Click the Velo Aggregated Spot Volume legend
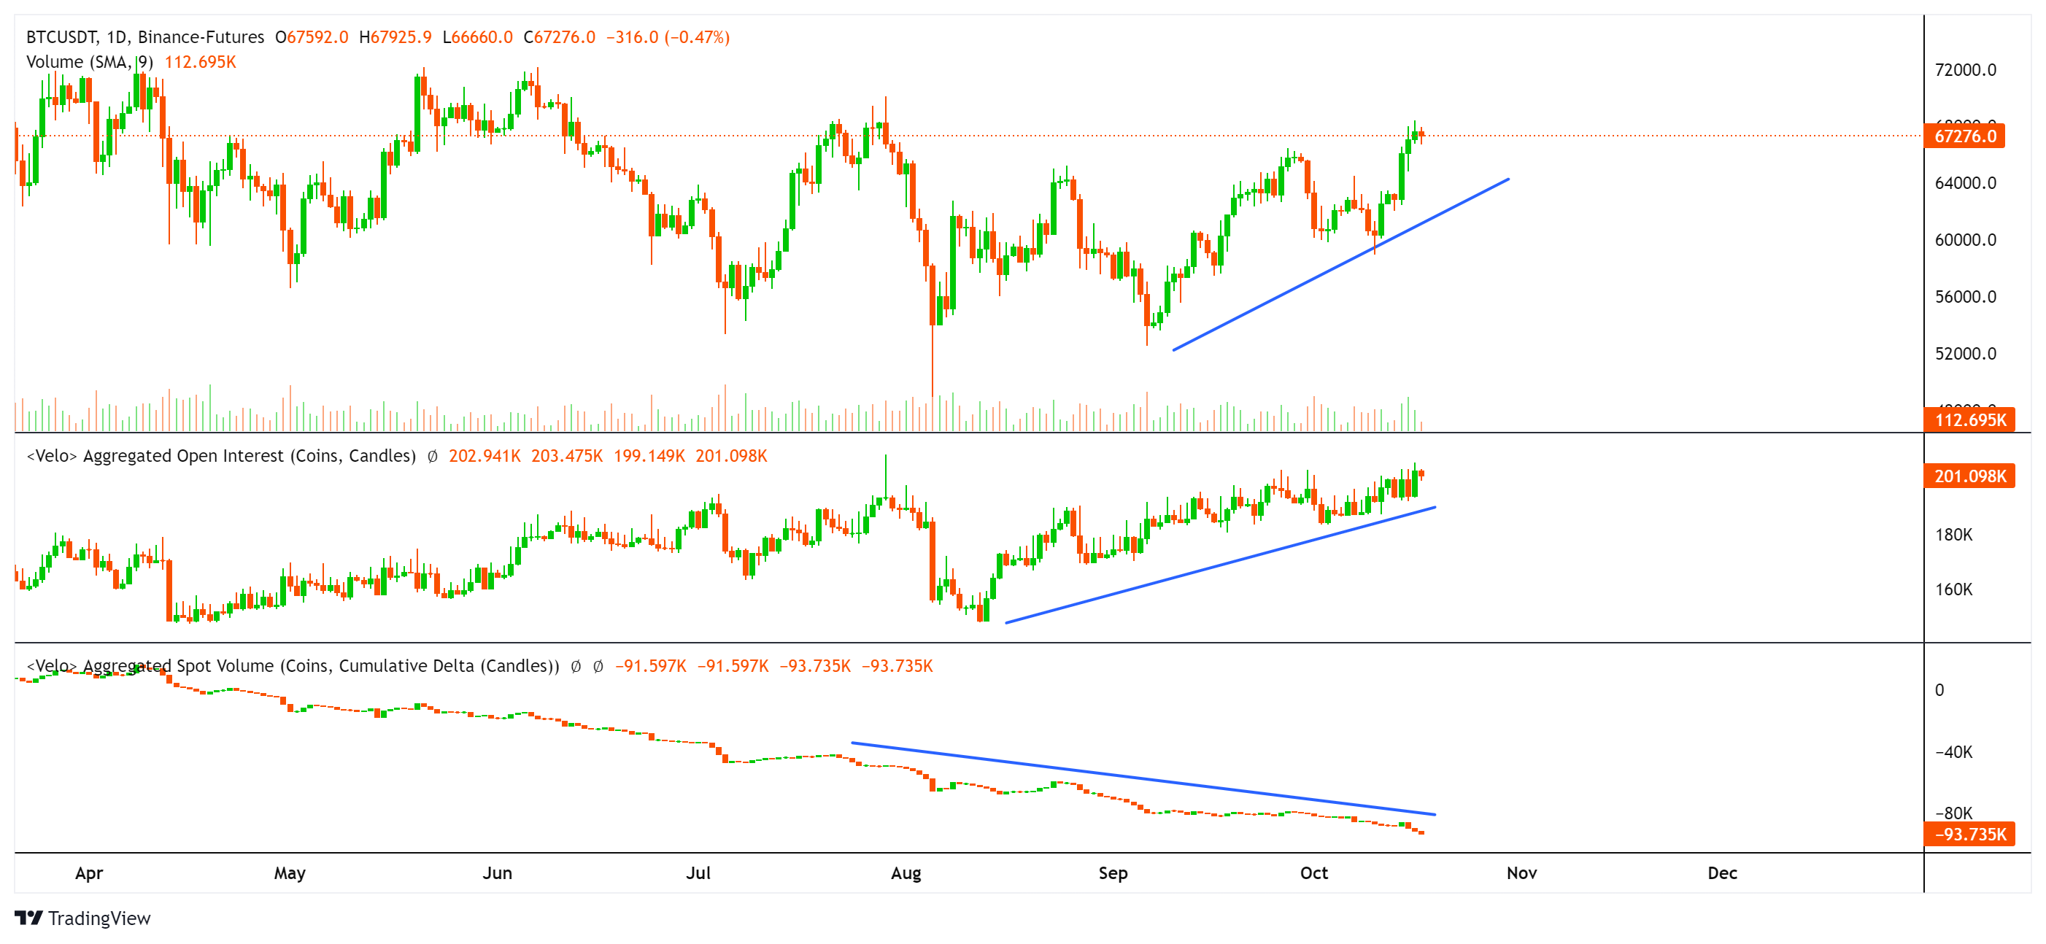Viewport: 2046px width, 944px height. pyautogui.click(x=294, y=667)
